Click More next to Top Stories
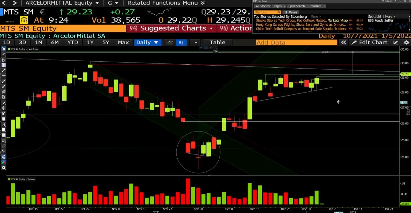 pos(315,17)
